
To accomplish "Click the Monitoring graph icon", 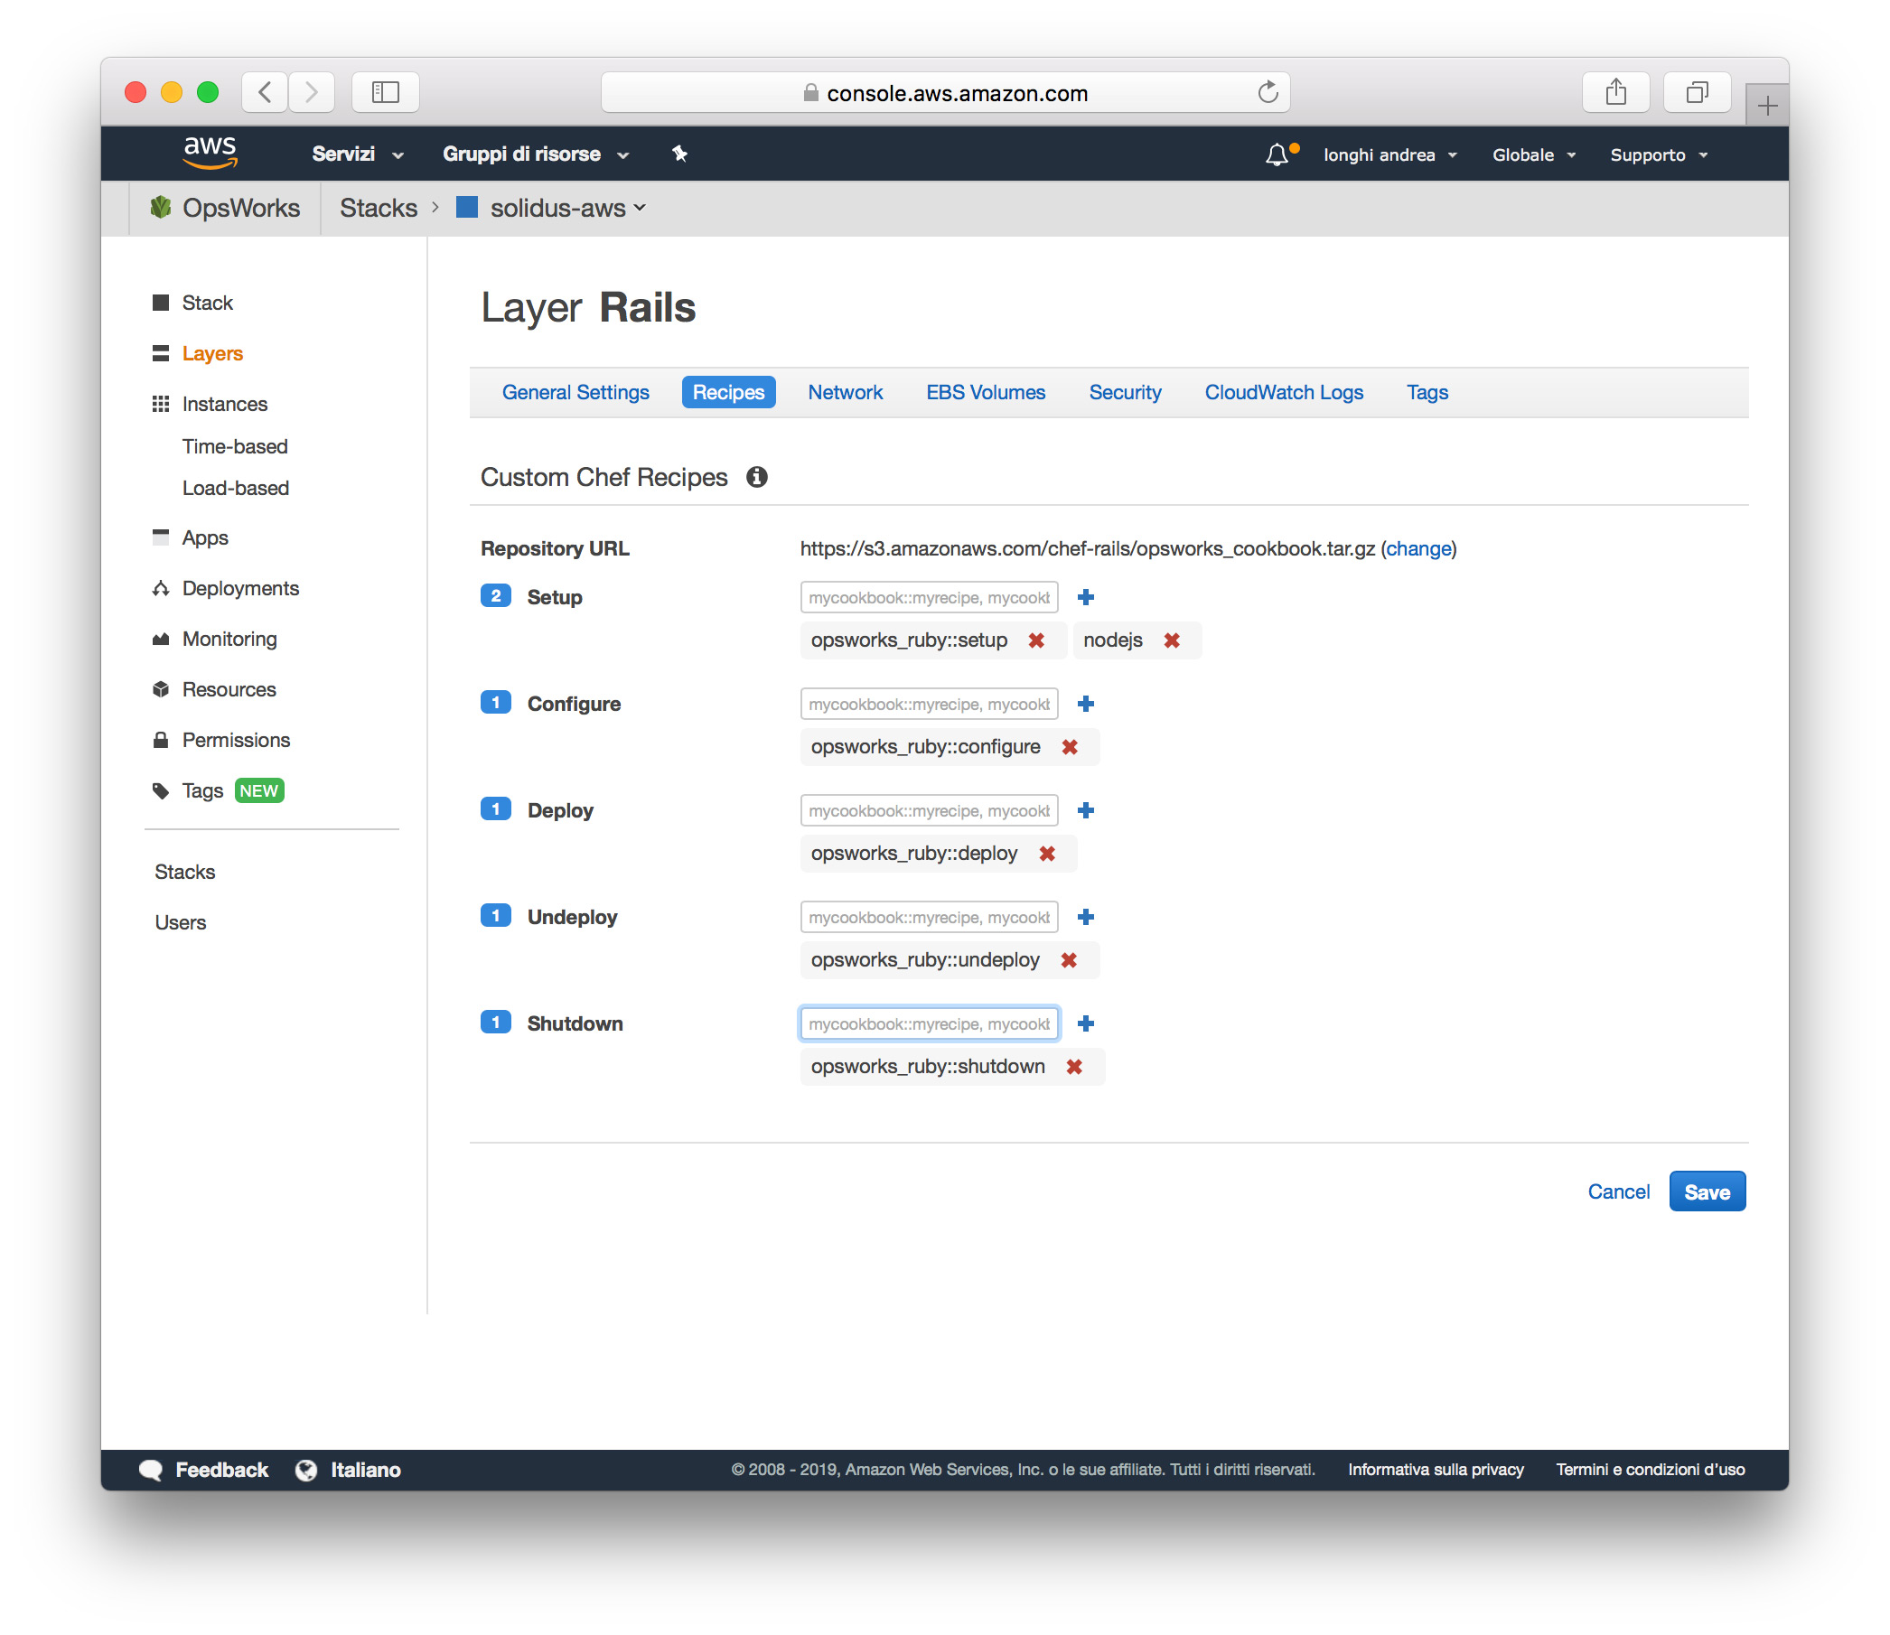I will point(161,639).
